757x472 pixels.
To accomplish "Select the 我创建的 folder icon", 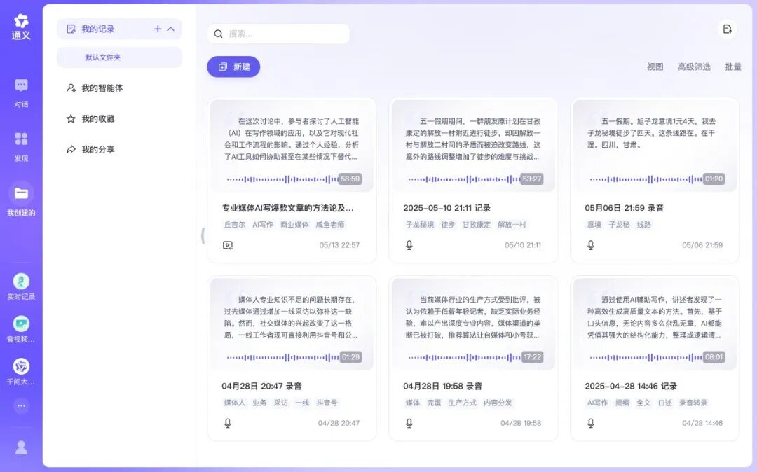I will coord(21,193).
